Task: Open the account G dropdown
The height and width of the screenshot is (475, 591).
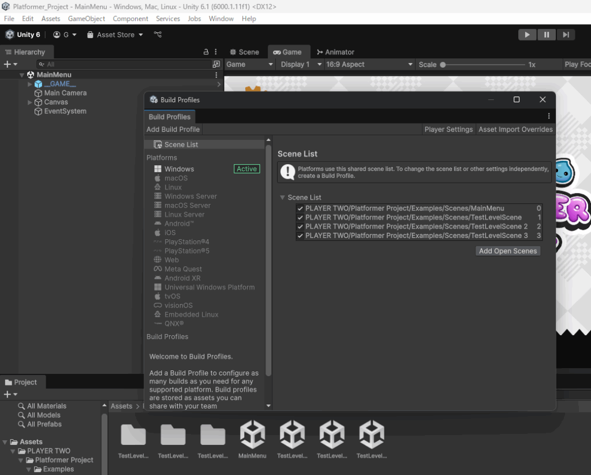Action: coord(65,35)
